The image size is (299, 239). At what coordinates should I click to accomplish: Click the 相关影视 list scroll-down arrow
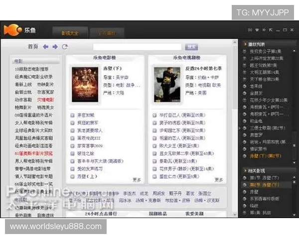(x=294, y=215)
